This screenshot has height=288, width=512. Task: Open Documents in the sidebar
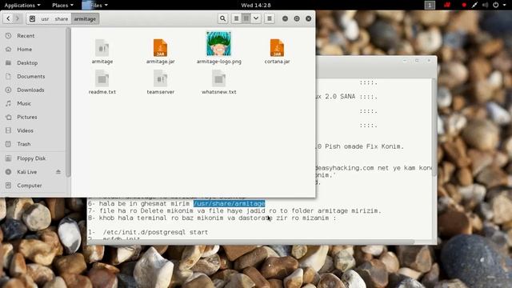(34, 77)
